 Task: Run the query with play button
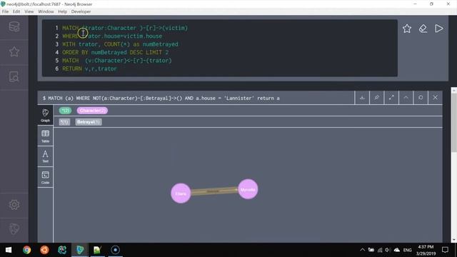click(x=439, y=29)
